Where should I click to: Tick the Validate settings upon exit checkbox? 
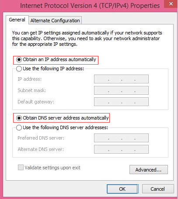[21, 168]
